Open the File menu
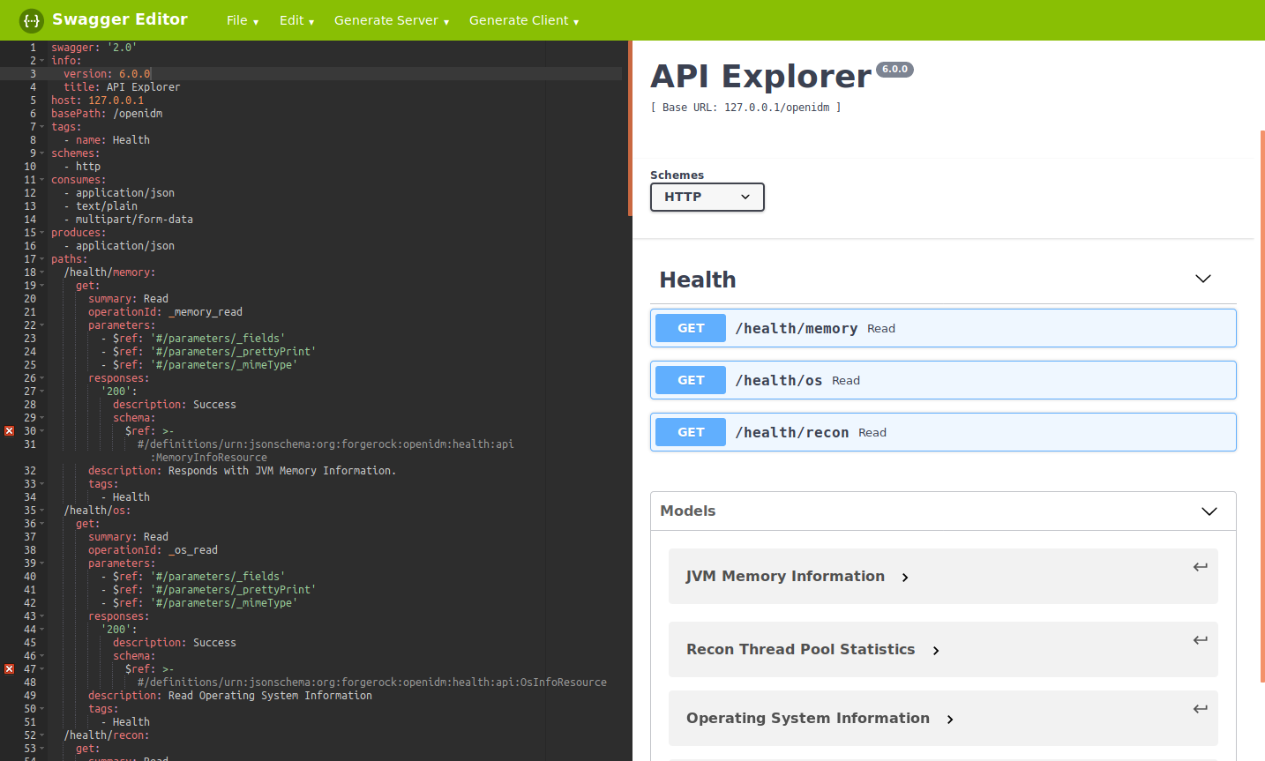This screenshot has width=1265, height=761. point(242,19)
